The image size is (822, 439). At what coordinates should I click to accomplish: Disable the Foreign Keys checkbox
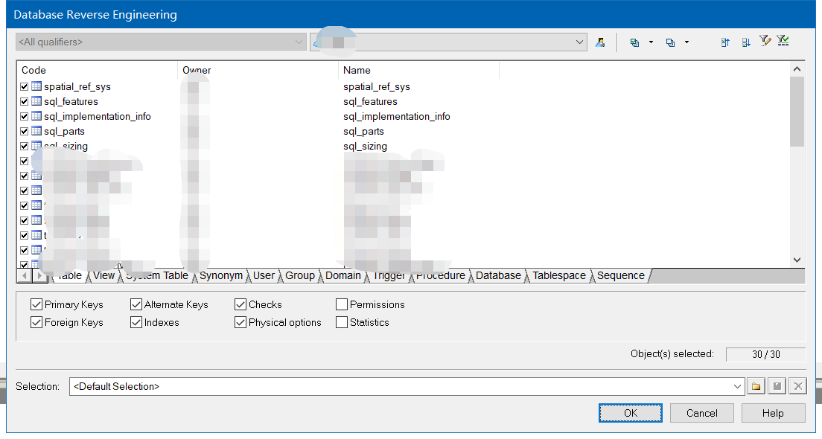pyautogui.click(x=36, y=322)
